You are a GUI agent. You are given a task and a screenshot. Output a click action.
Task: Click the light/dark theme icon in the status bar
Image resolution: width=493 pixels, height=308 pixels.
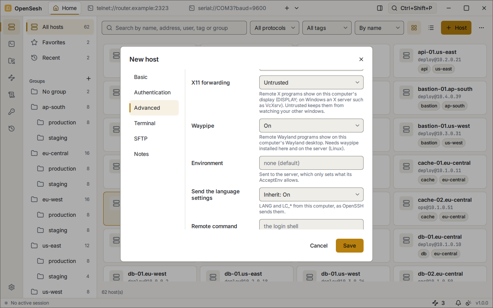pyautogui.click(x=468, y=303)
